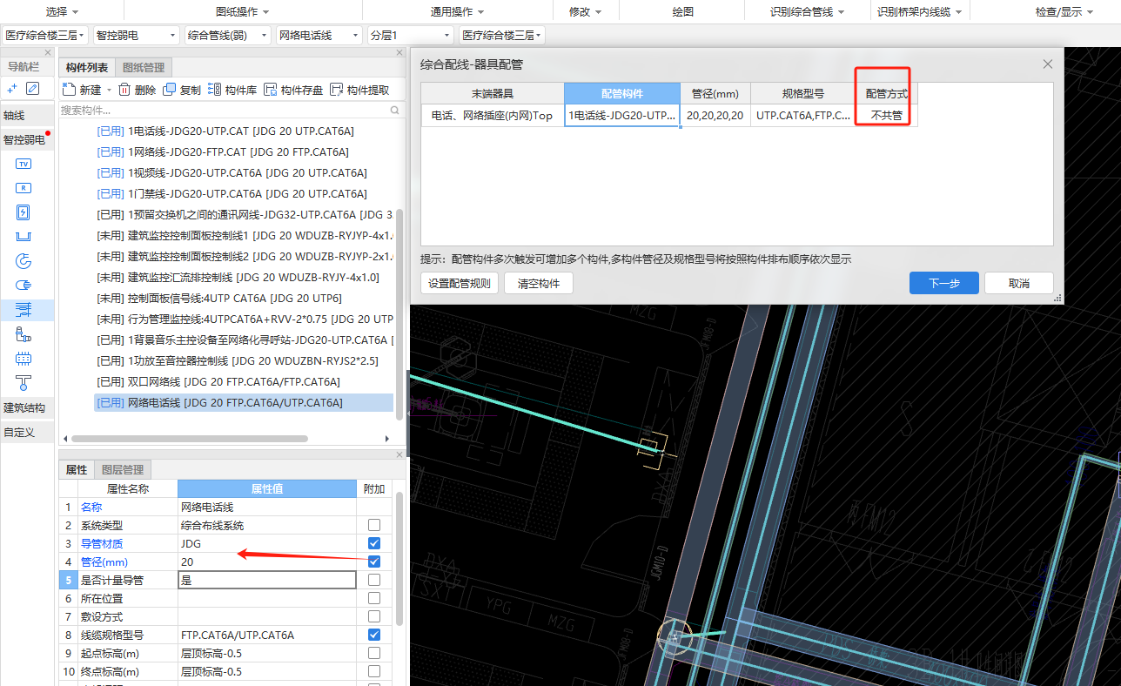This screenshot has width=1121, height=686.
Task: Click the component list vertical scrollbar
Action: [x=399, y=313]
